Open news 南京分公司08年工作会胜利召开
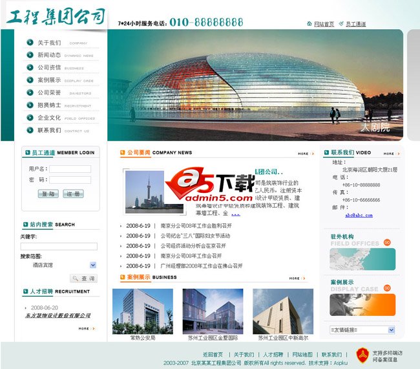This screenshot has width=420, height=369. click(x=196, y=226)
